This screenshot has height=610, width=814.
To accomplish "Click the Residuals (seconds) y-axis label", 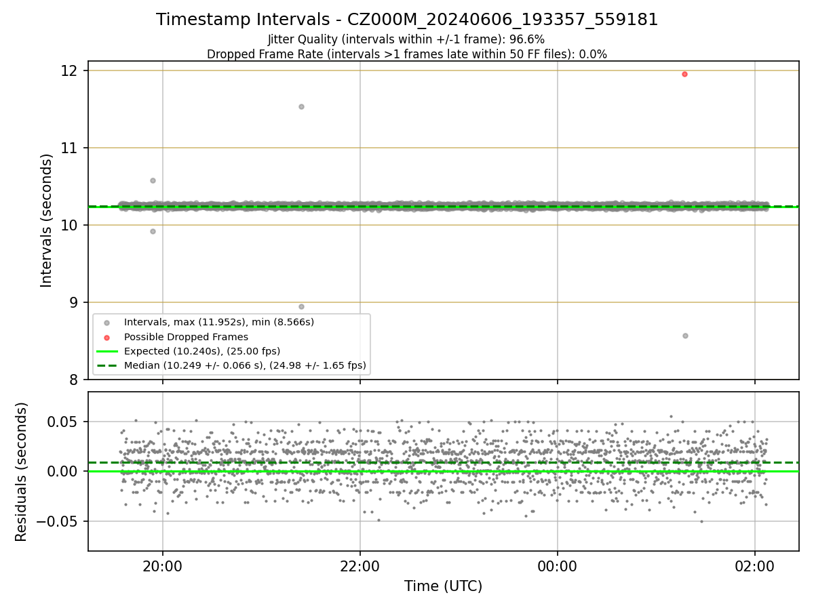I will click(x=22, y=472).
